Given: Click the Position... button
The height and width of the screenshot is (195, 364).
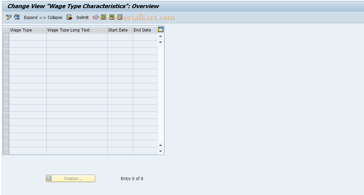Looking at the screenshot, I should coord(70,178).
